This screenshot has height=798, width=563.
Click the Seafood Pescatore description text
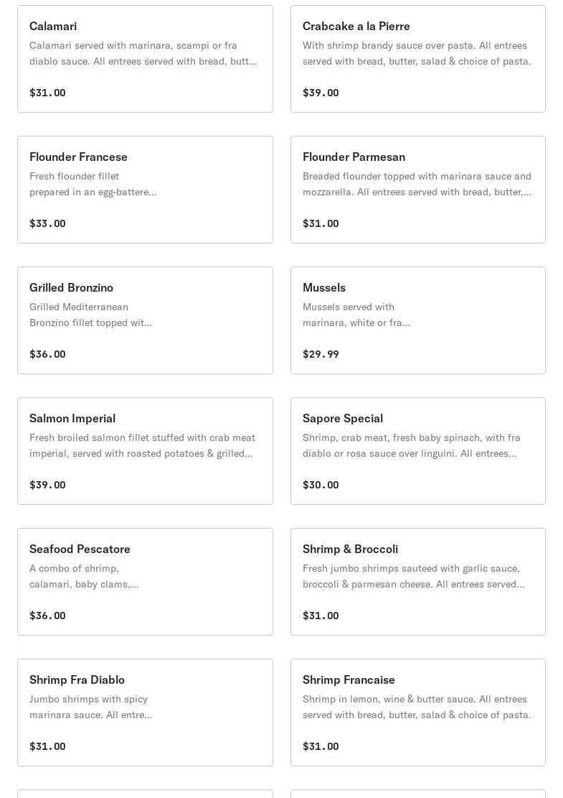[x=84, y=576]
